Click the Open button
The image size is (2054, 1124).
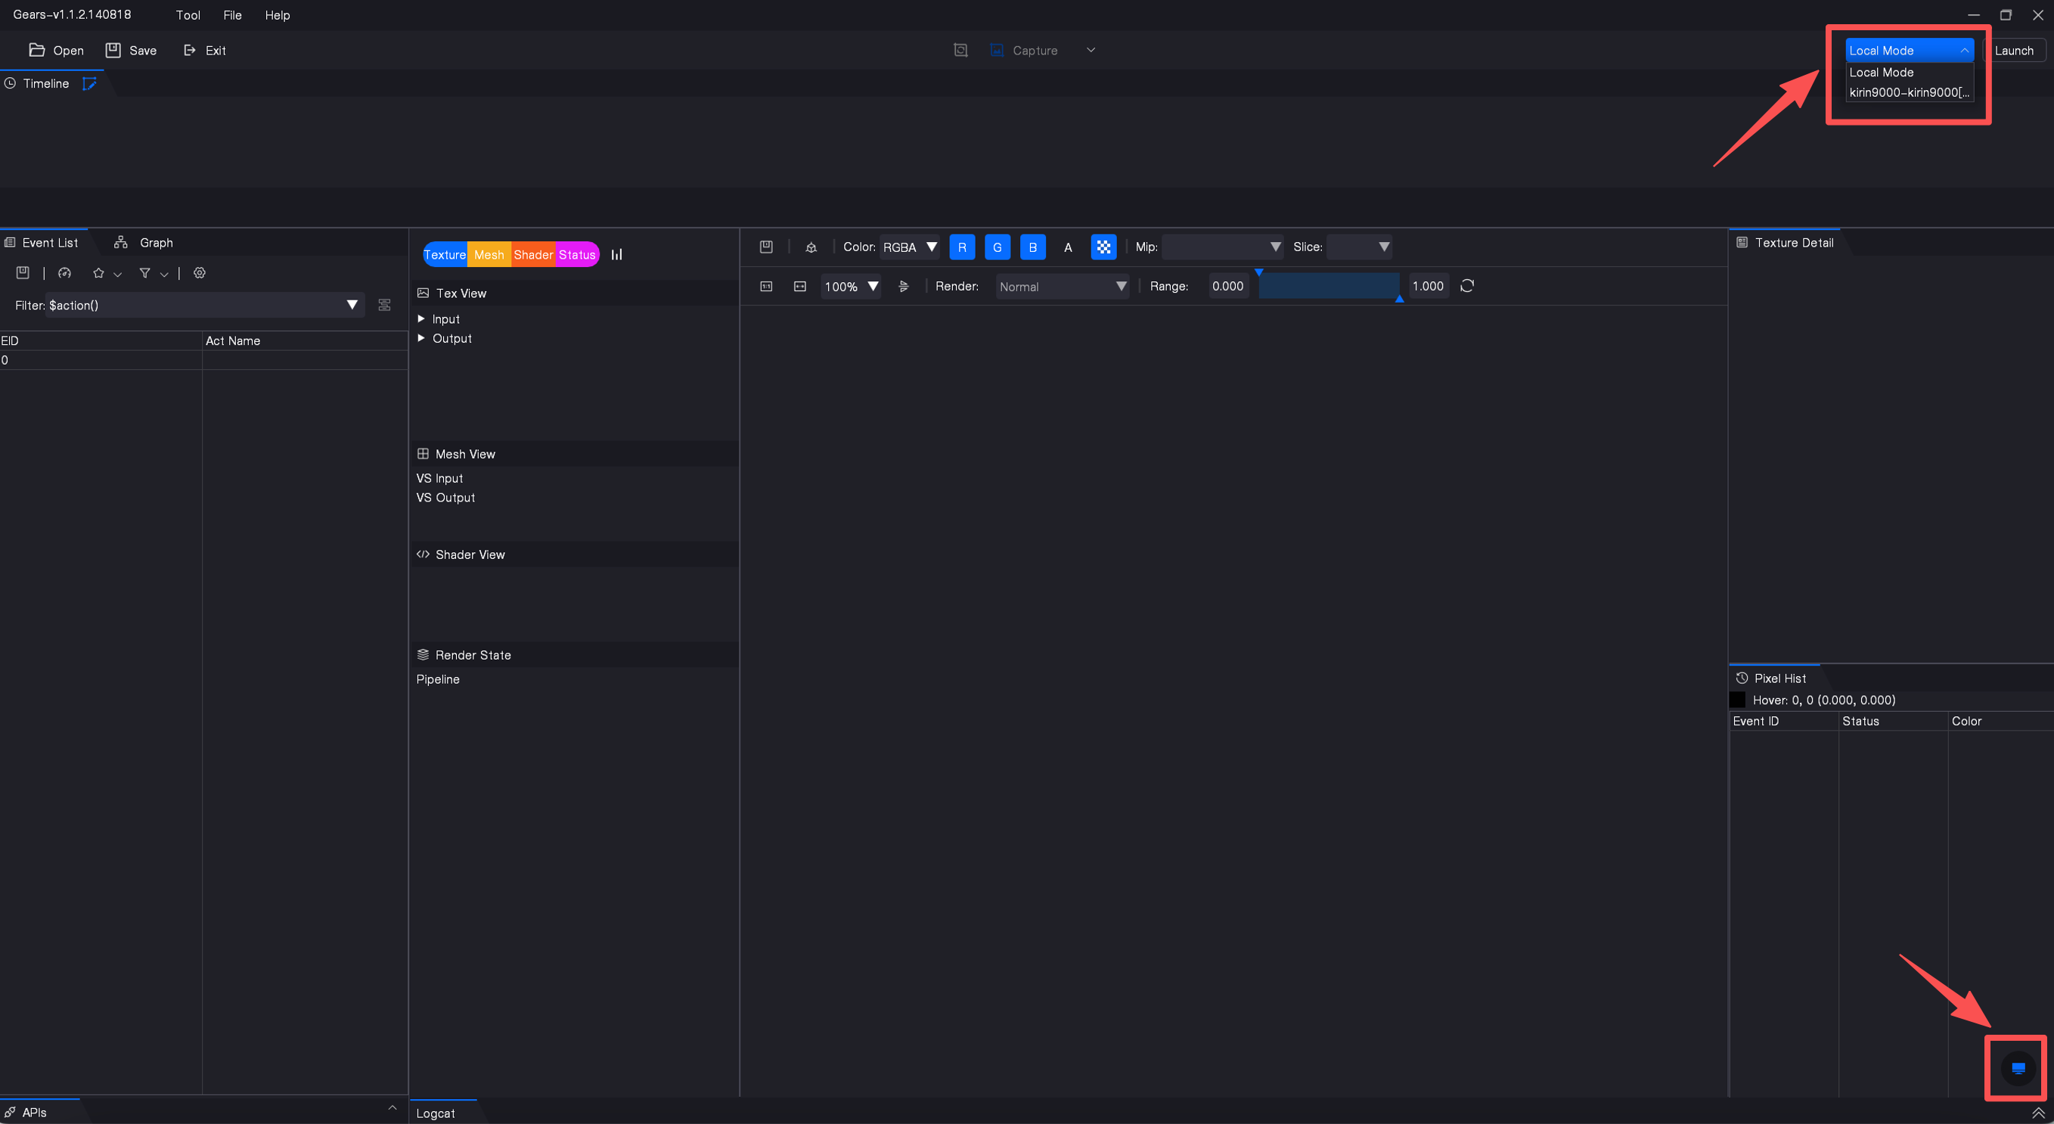tap(56, 50)
